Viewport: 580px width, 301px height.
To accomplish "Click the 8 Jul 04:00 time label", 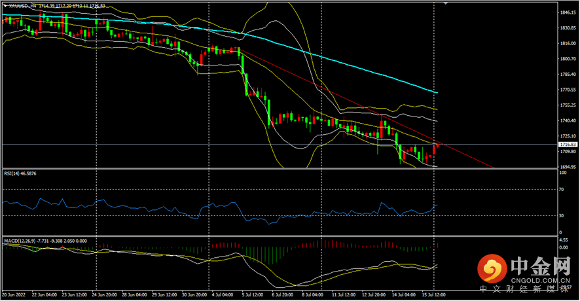I will coord(312,294).
